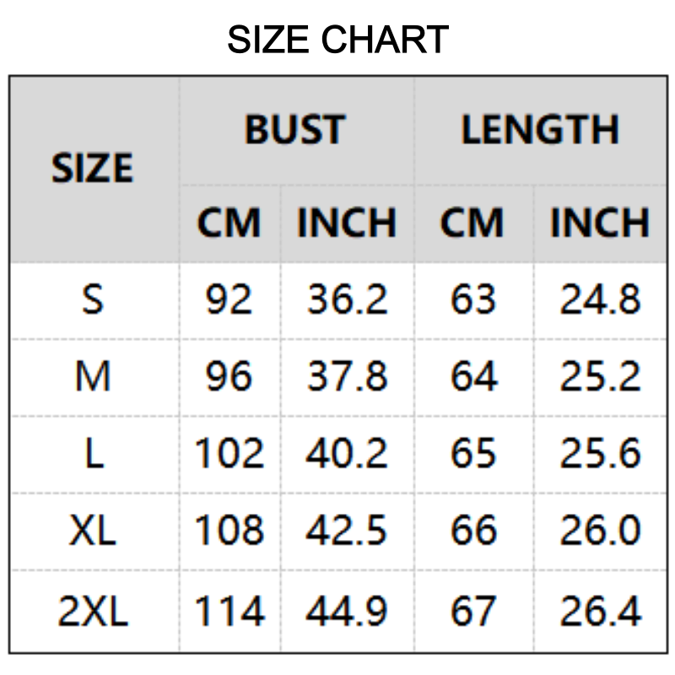The image size is (675, 675).
Task: Click the 102 bust CM cell
Action: (229, 454)
